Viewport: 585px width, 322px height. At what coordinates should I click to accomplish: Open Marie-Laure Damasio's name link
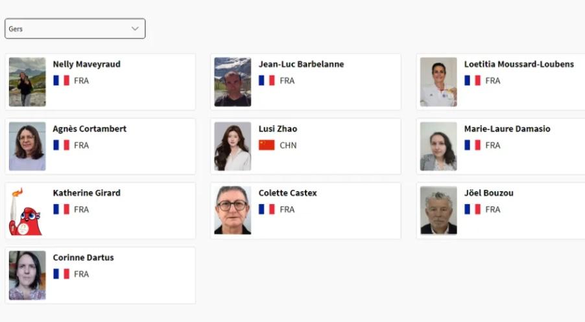pyautogui.click(x=507, y=129)
